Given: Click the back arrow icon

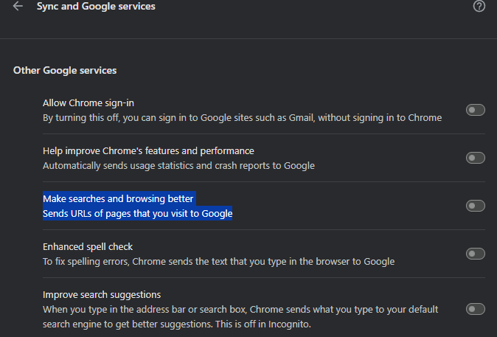Looking at the screenshot, I should pyautogui.click(x=18, y=7).
